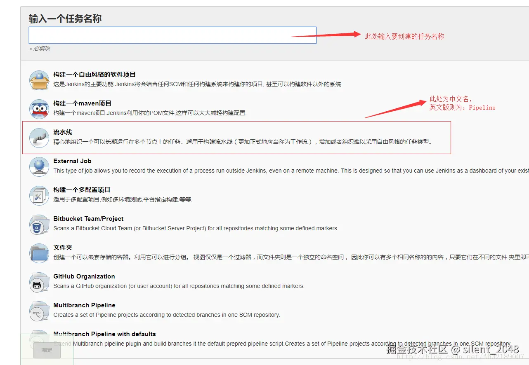Choose GitHub Organization title
This screenshot has width=529, height=365.
pos(84,276)
